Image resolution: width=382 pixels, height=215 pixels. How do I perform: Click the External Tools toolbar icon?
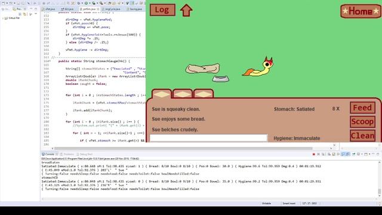click(101, 3)
